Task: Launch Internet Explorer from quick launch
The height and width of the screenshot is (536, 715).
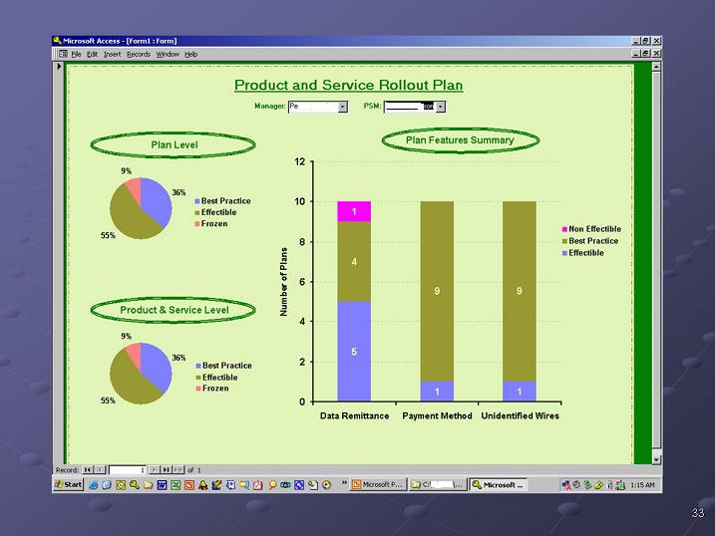Action: coord(94,485)
